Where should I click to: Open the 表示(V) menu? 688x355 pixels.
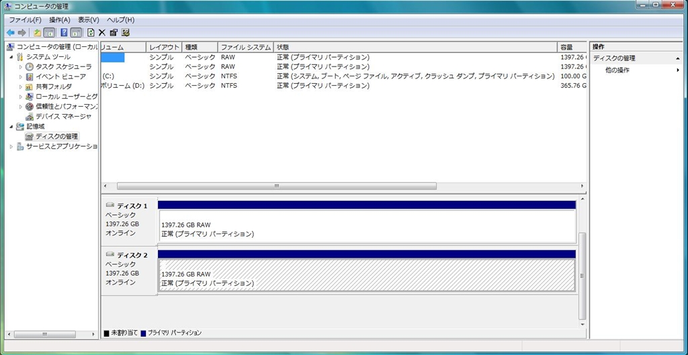[x=89, y=19]
